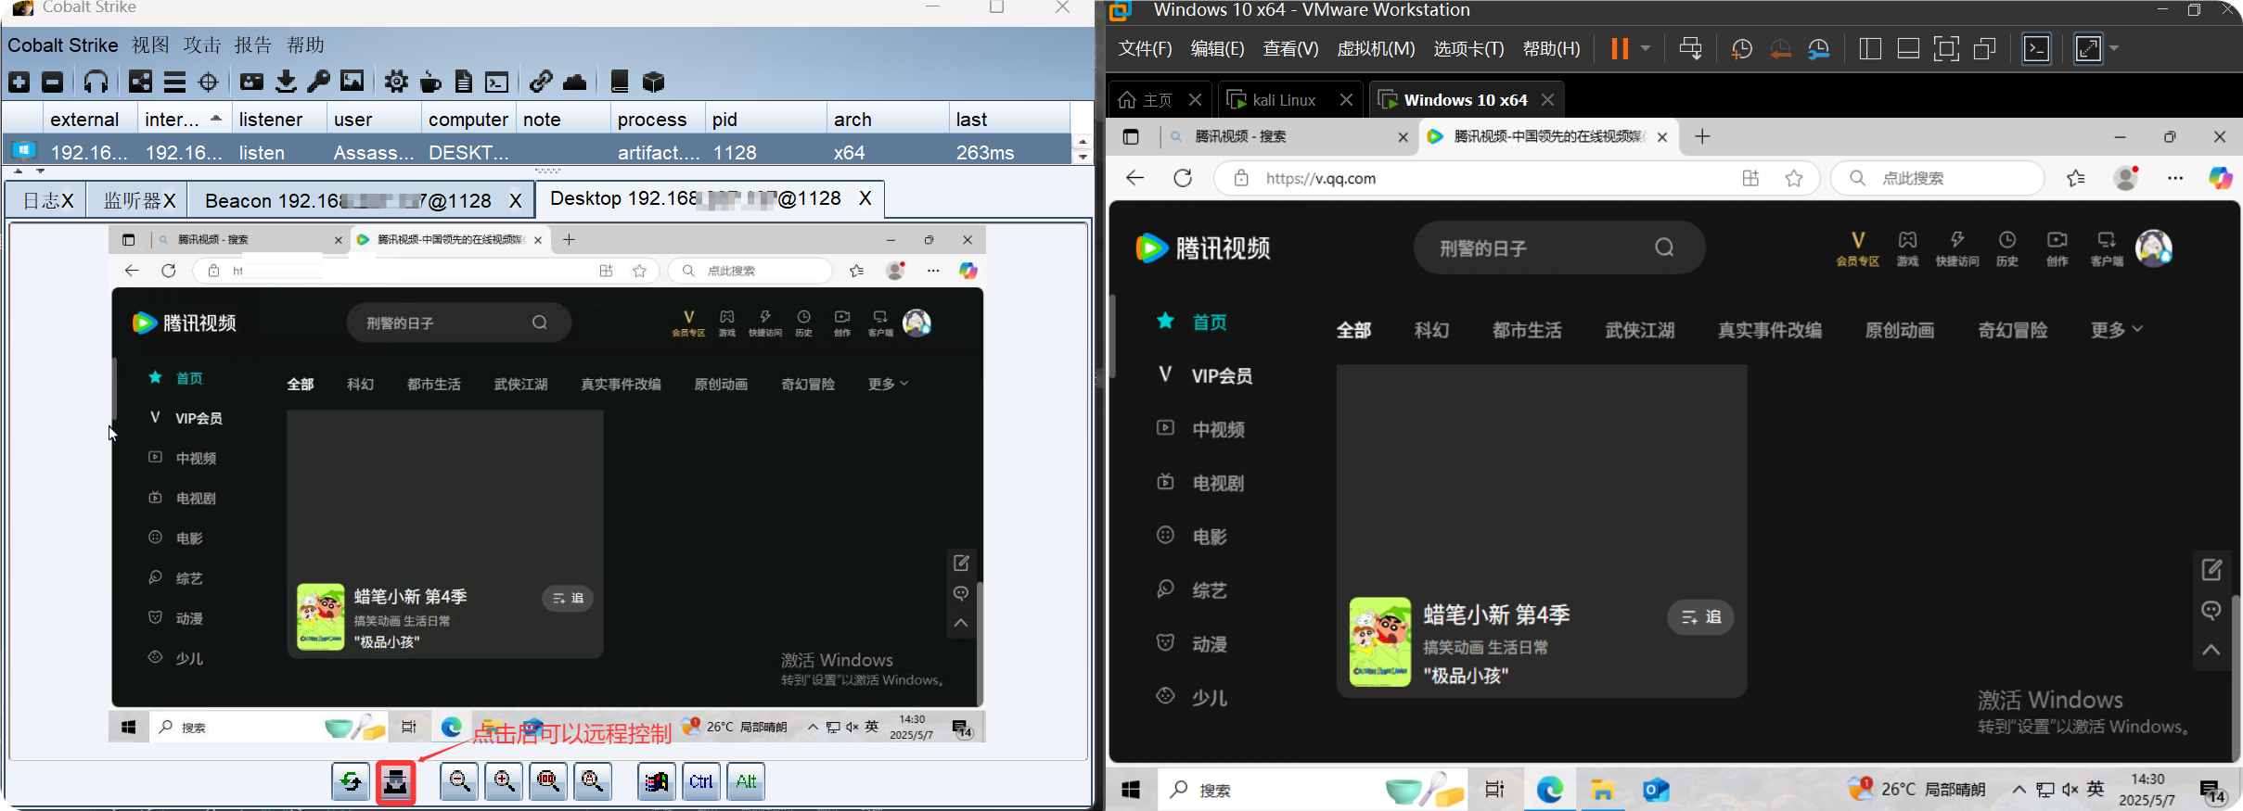This screenshot has width=2243, height=811.
Task: Switch to session table view icon
Action: pos(174,82)
